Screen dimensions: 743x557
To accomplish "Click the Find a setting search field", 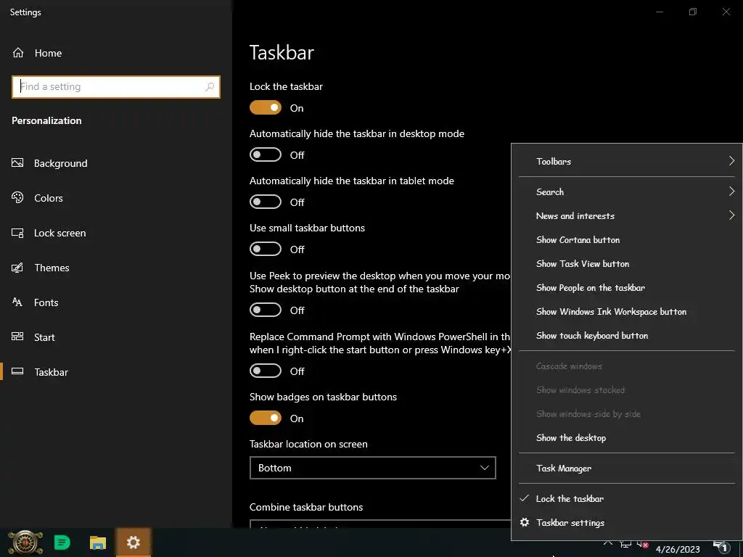I will click(x=116, y=87).
